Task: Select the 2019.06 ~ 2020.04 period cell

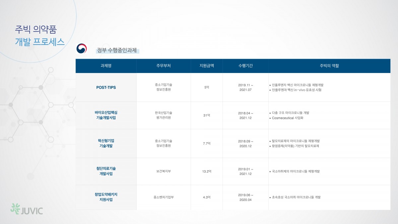Action: tap(245, 197)
